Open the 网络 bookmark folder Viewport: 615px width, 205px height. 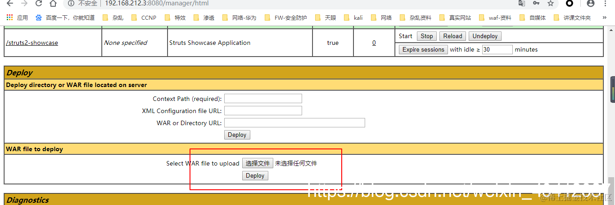(381, 18)
